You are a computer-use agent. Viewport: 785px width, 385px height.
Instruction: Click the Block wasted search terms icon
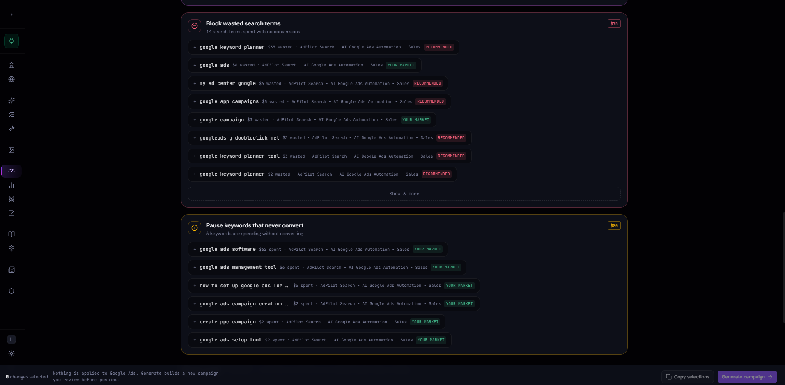click(x=195, y=26)
